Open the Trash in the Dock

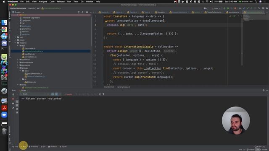click(x=4, y=131)
